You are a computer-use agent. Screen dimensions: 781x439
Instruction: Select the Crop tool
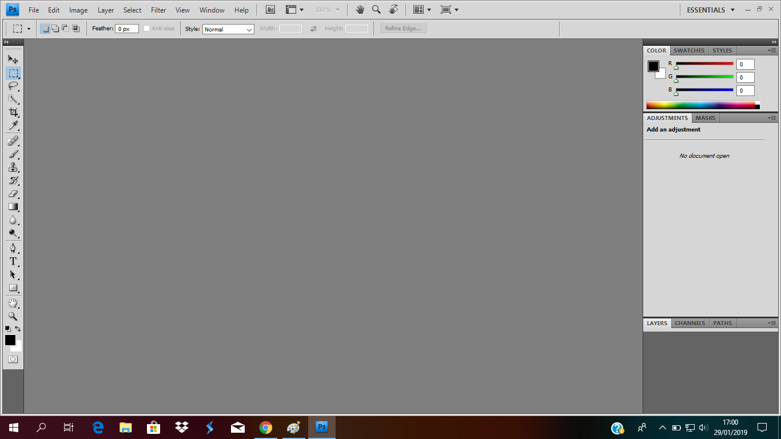click(x=13, y=113)
